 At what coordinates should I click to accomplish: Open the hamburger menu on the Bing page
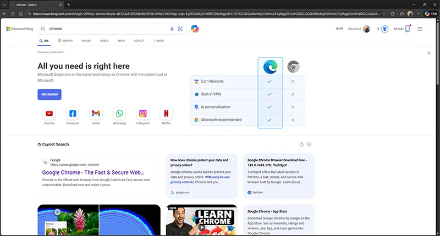pos(420,29)
